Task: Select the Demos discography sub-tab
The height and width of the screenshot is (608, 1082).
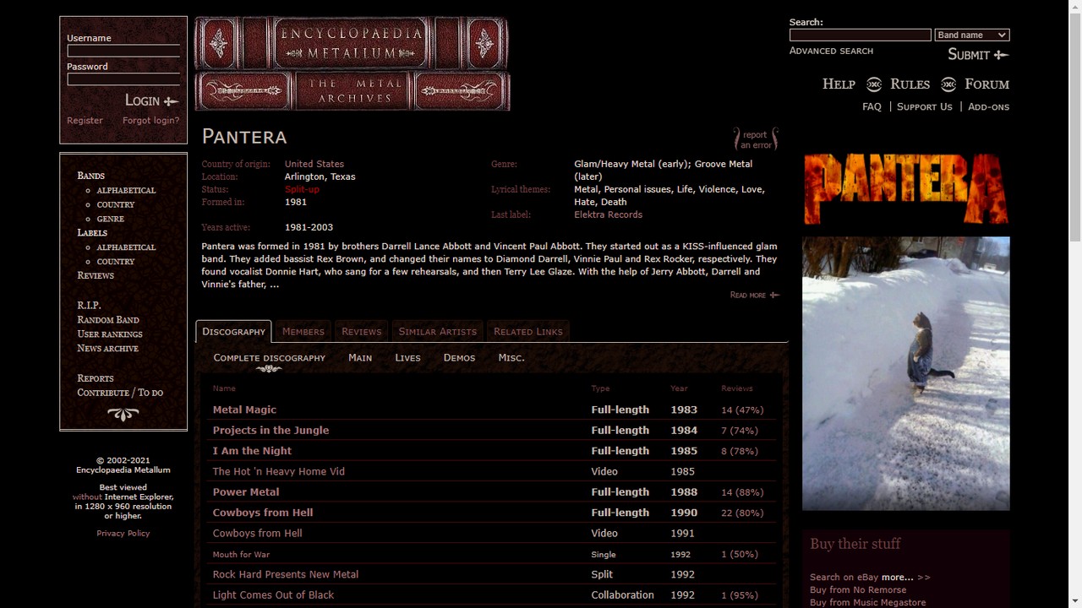Action: tap(459, 357)
